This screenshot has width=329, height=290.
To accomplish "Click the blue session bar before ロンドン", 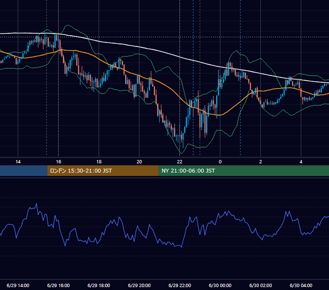I will (x=24, y=171).
